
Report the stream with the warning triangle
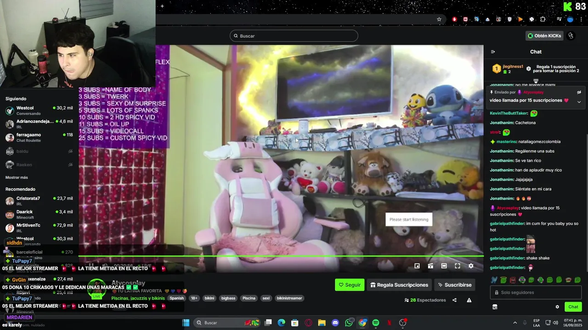click(469, 300)
